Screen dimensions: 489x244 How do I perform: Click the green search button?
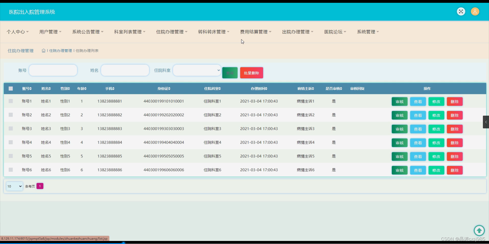click(230, 73)
